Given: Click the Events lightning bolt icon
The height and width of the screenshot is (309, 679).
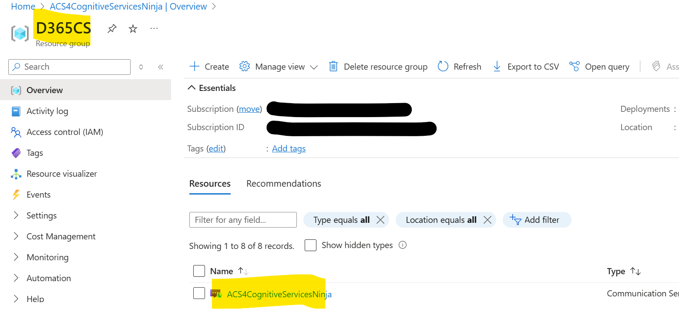Looking at the screenshot, I should [x=16, y=195].
